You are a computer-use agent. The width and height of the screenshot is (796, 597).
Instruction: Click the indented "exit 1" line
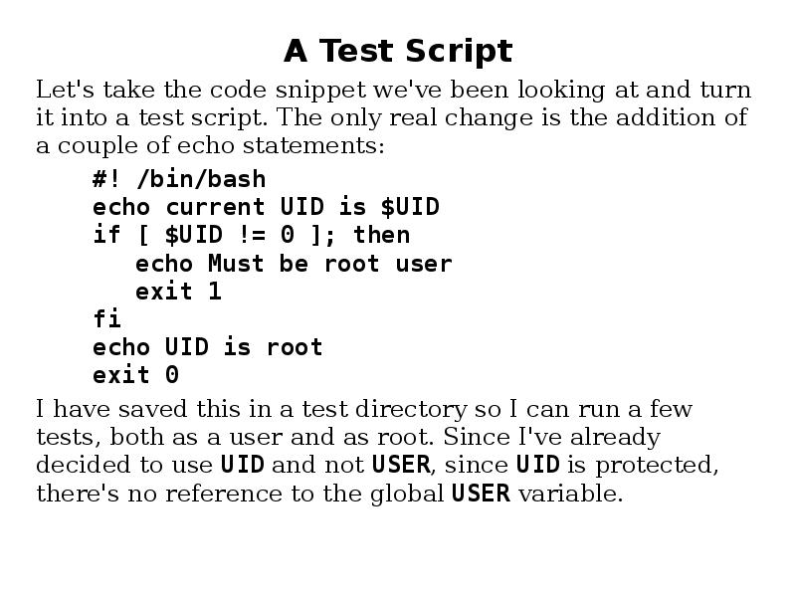[178, 292]
